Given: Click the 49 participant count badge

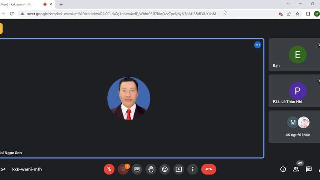Looking at the screenshot, I should (300, 163).
